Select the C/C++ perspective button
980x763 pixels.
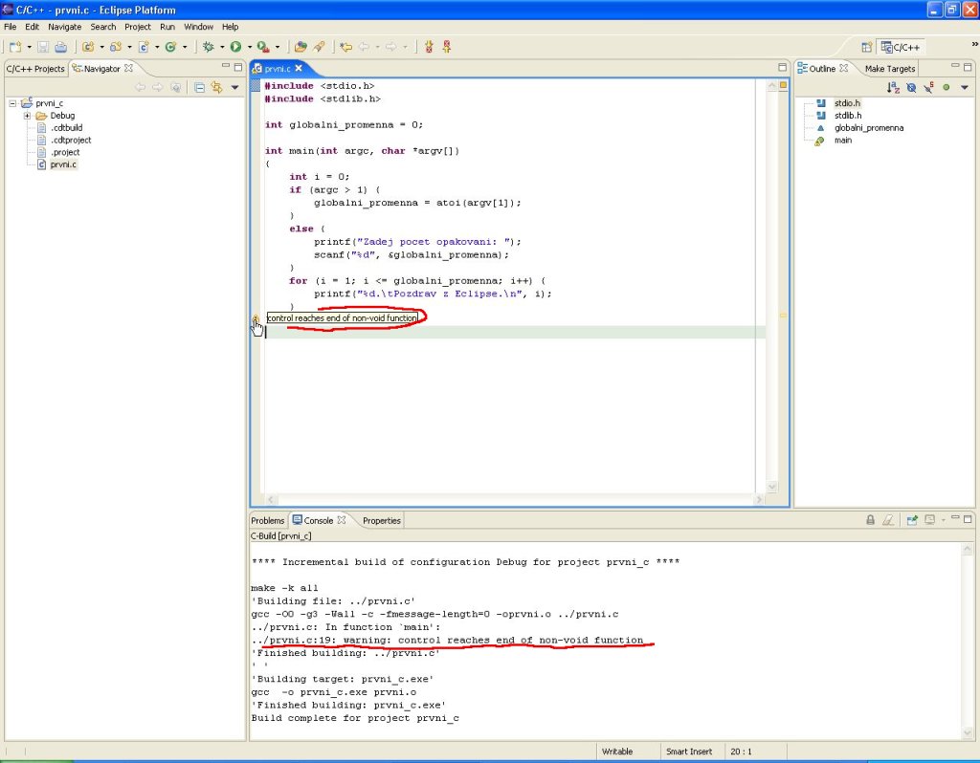click(900, 46)
